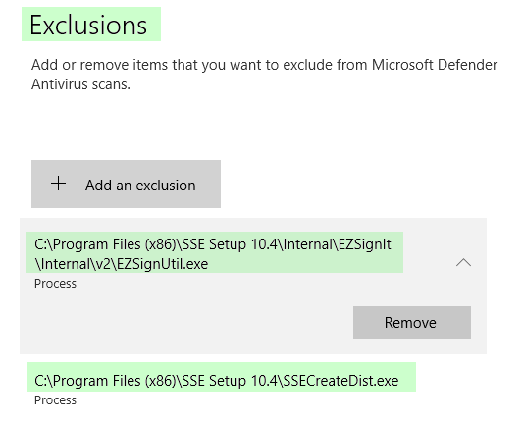Click the Exclusions page heading
Screen dimensions: 523x426
tap(88, 25)
